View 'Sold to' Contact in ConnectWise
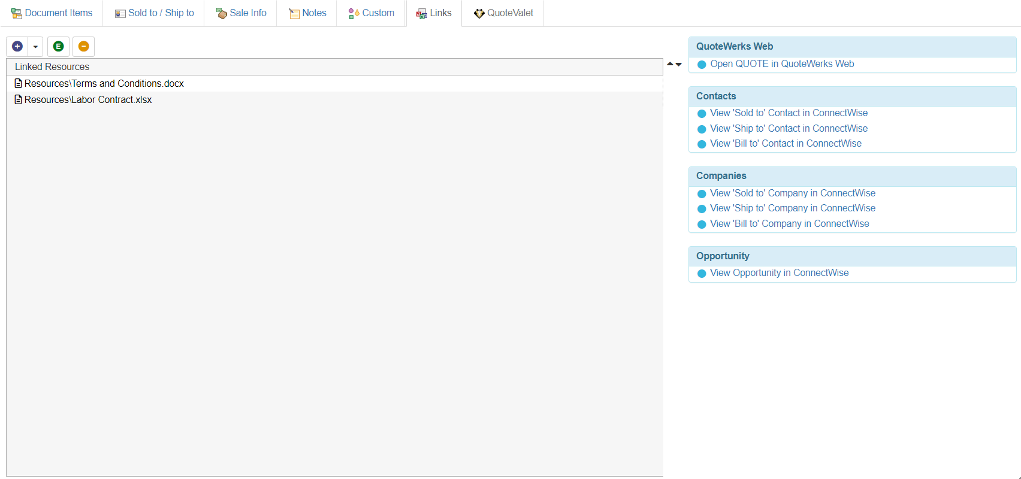The image size is (1021, 479). pyautogui.click(x=789, y=113)
